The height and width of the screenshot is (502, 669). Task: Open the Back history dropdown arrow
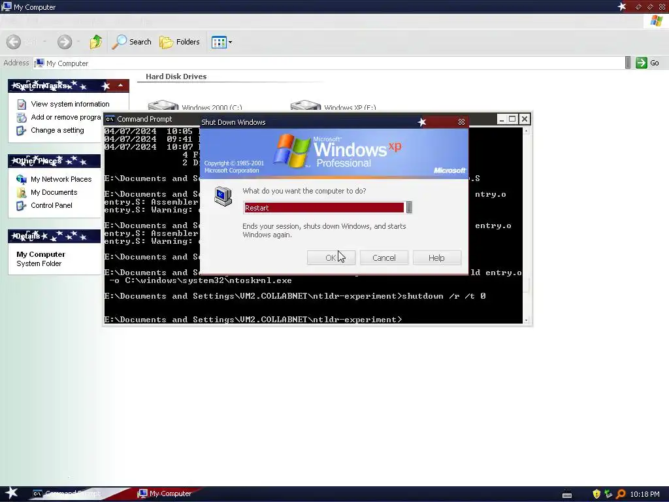(x=44, y=42)
